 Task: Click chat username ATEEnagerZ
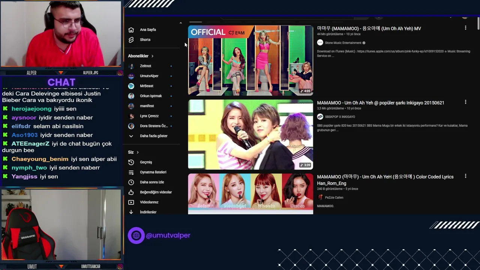(x=30, y=144)
